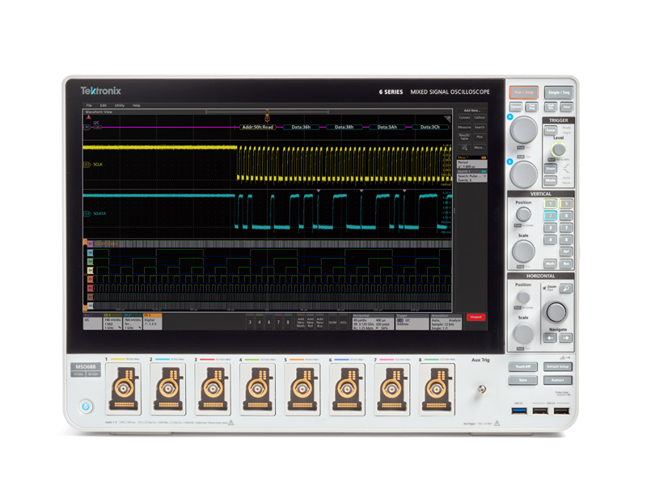Image resolution: width=647 pixels, height=485 pixels.
Task: Toggle vertical channel 1 button
Action: pyautogui.click(x=550, y=205)
